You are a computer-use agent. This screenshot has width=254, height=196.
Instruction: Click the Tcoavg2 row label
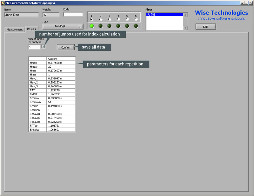tap(37, 118)
